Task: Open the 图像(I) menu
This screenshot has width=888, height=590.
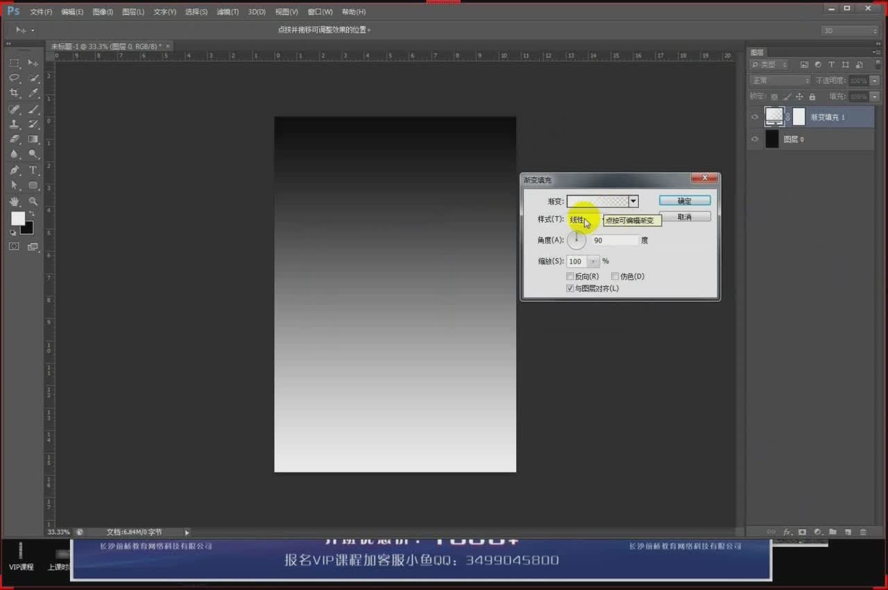Action: pyautogui.click(x=103, y=12)
